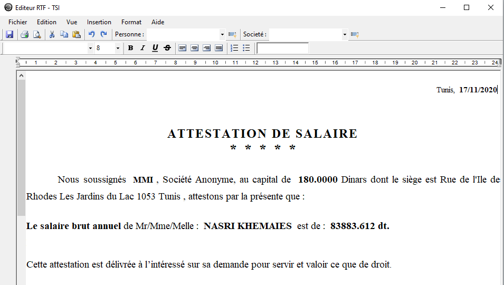Expand the font name dropdown
Viewport: 504px width, 285px height.
[x=90, y=48]
